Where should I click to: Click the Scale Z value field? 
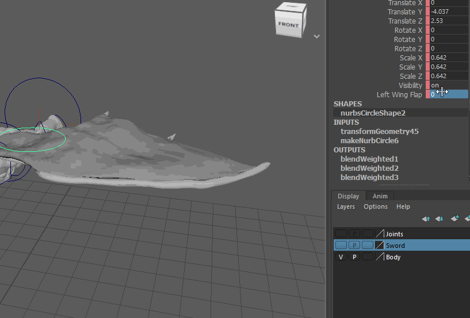(x=449, y=76)
